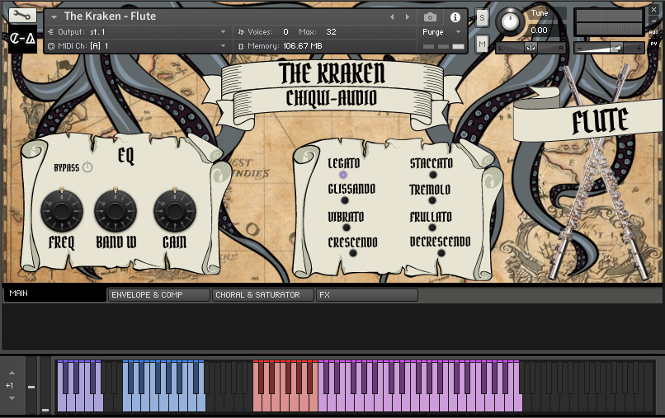Click the pan slider between L and R
This screenshot has height=418, width=665.
coord(531,48)
